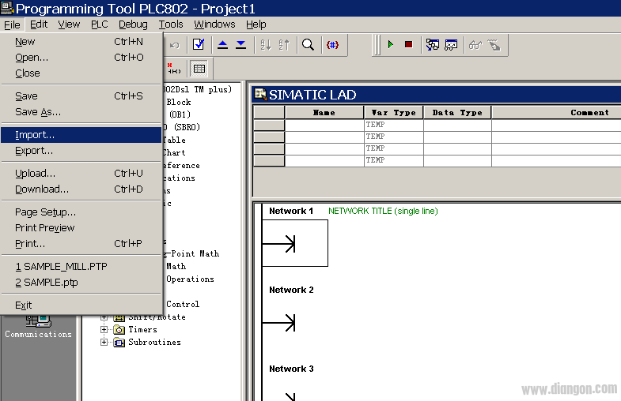Click the sort descending Z-A icon

(x=284, y=45)
